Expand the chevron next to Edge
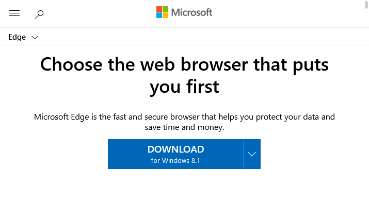 click(x=35, y=37)
